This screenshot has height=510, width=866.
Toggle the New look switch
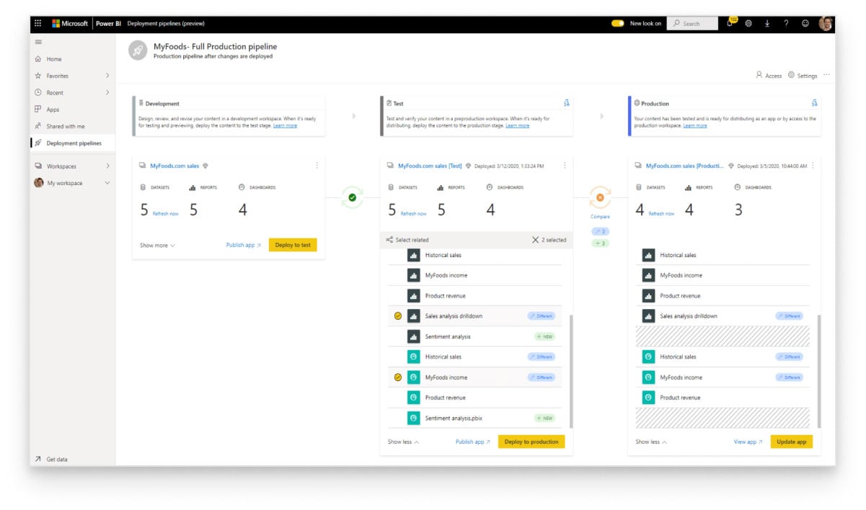point(618,23)
